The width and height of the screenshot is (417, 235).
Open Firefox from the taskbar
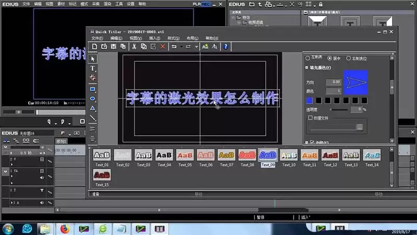pos(65,229)
